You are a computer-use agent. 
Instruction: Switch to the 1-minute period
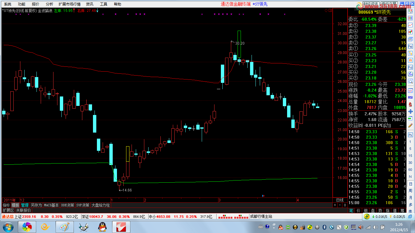[x=410, y=142]
